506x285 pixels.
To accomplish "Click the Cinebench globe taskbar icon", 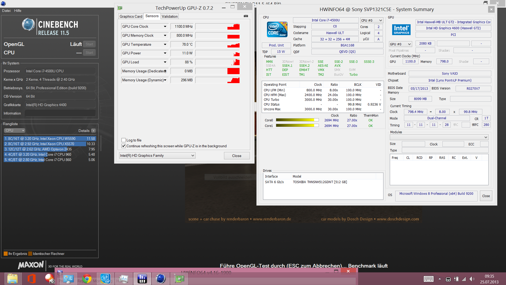I will pos(160,279).
